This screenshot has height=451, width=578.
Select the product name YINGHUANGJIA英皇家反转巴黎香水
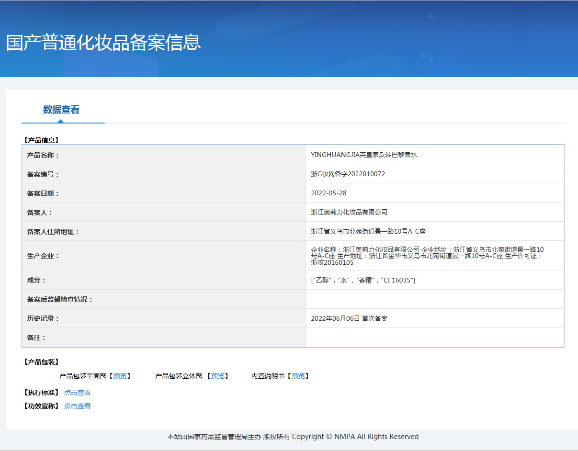(363, 155)
